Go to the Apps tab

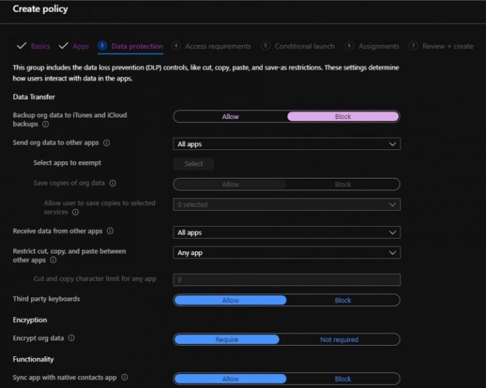pos(81,46)
